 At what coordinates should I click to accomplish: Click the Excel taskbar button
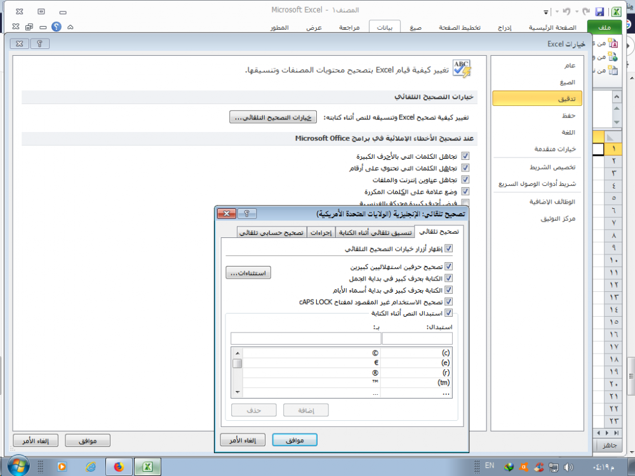pyautogui.click(x=147, y=466)
